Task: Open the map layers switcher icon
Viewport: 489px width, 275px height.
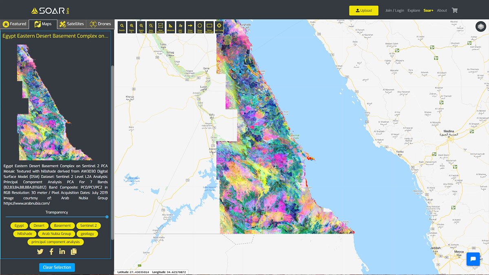Action: [481, 26]
